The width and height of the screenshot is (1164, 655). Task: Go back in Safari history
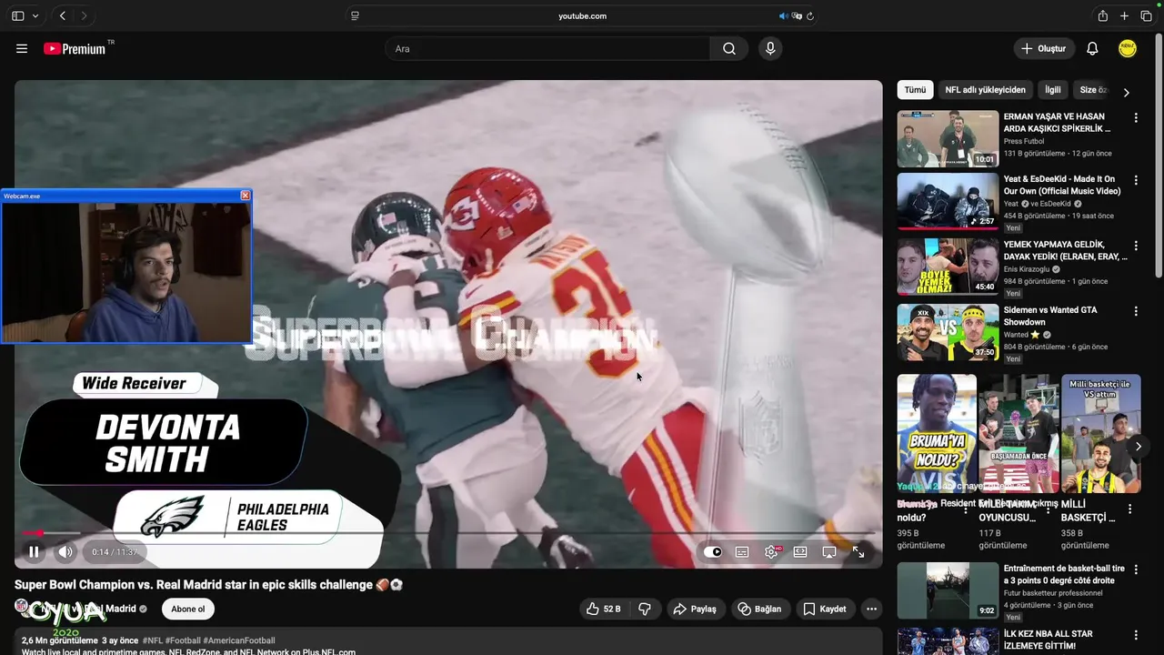click(62, 15)
